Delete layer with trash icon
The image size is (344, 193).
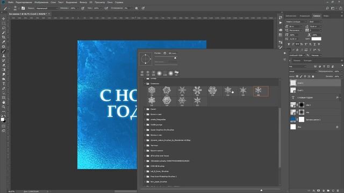338,191
